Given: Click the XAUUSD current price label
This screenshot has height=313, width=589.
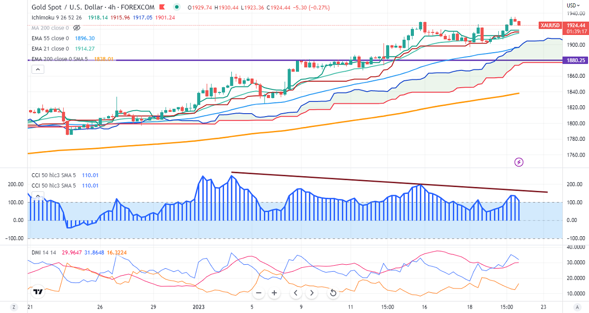Looking at the screenshot, I should click(x=550, y=25).
